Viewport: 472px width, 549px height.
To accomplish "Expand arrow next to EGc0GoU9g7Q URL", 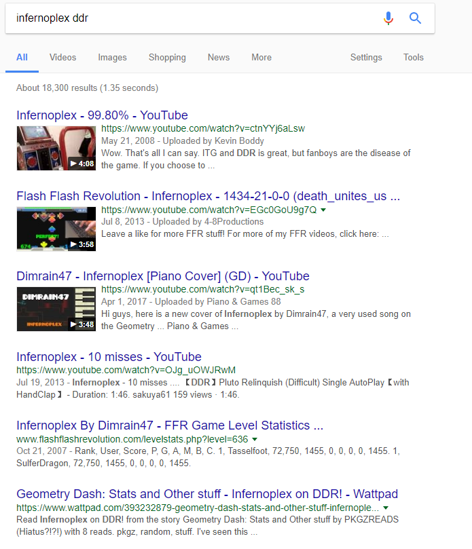I will pyautogui.click(x=323, y=210).
